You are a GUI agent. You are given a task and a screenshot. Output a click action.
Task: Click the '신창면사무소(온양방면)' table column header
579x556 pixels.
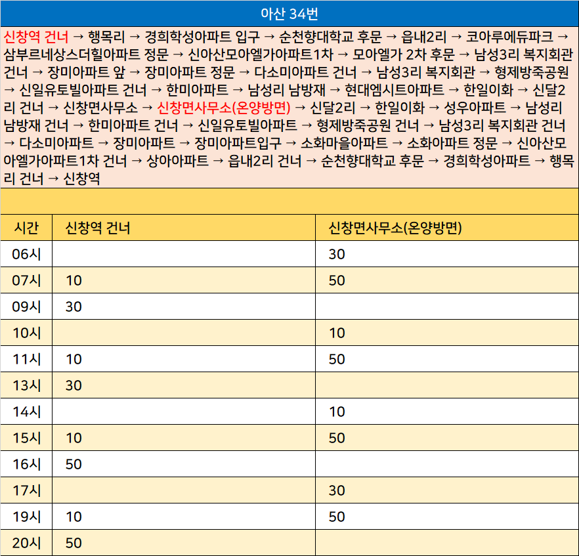(395, 228)
